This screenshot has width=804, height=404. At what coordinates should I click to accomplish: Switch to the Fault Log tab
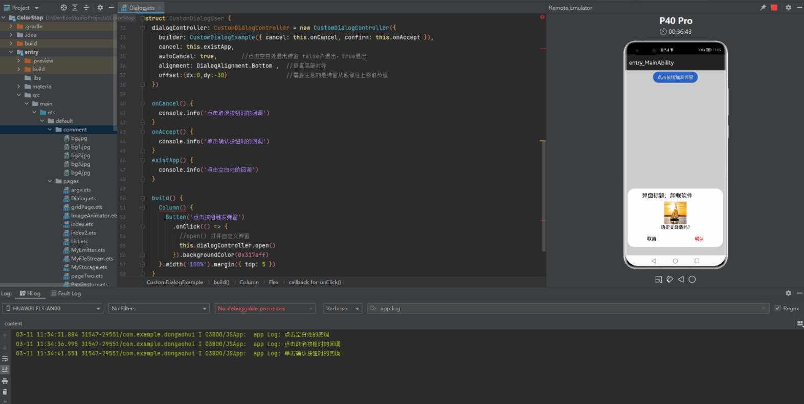66,293
